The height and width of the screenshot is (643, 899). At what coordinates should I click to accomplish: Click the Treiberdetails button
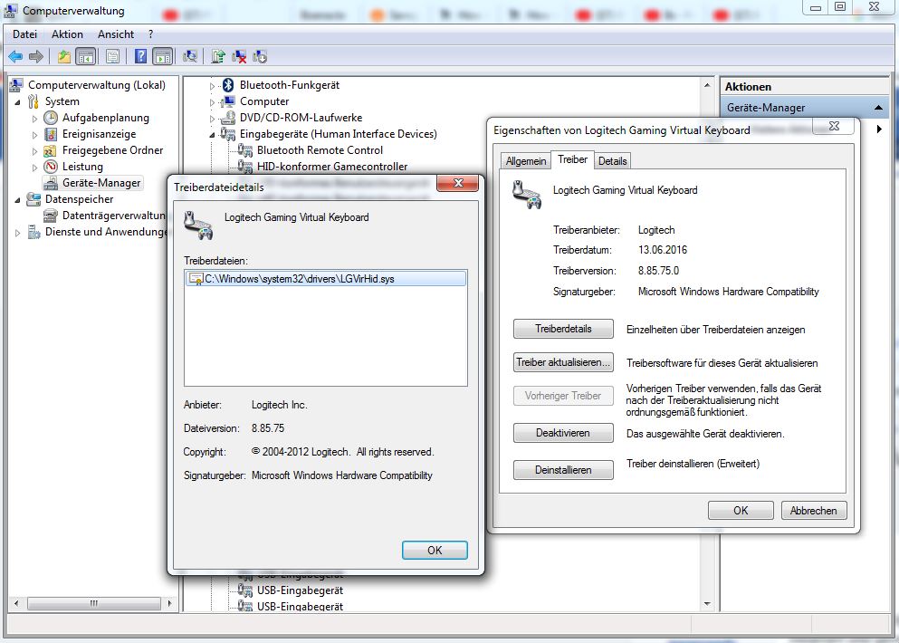(563, 329)
